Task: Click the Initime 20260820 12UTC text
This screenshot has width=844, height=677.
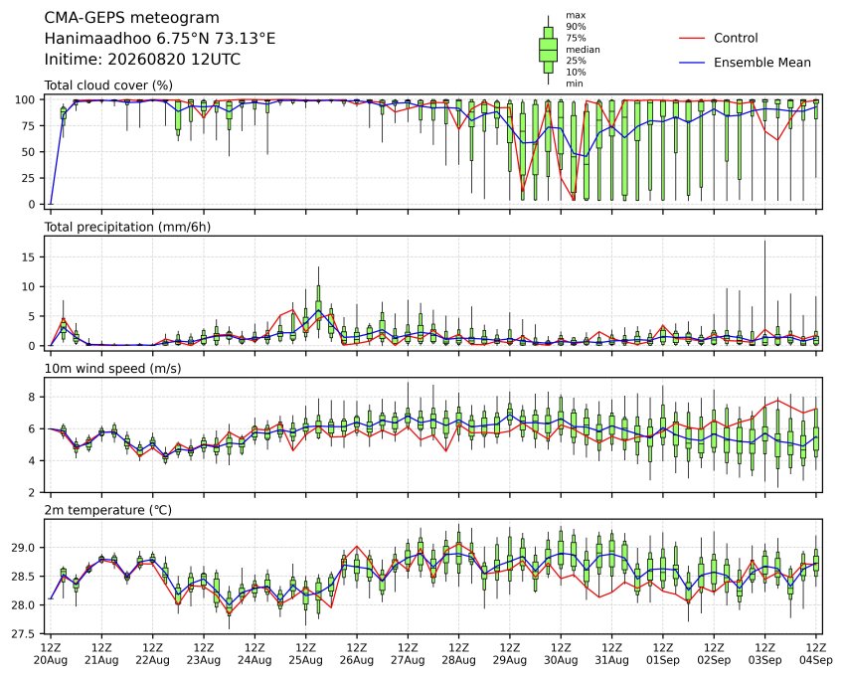Action: (x=142, y=60)
